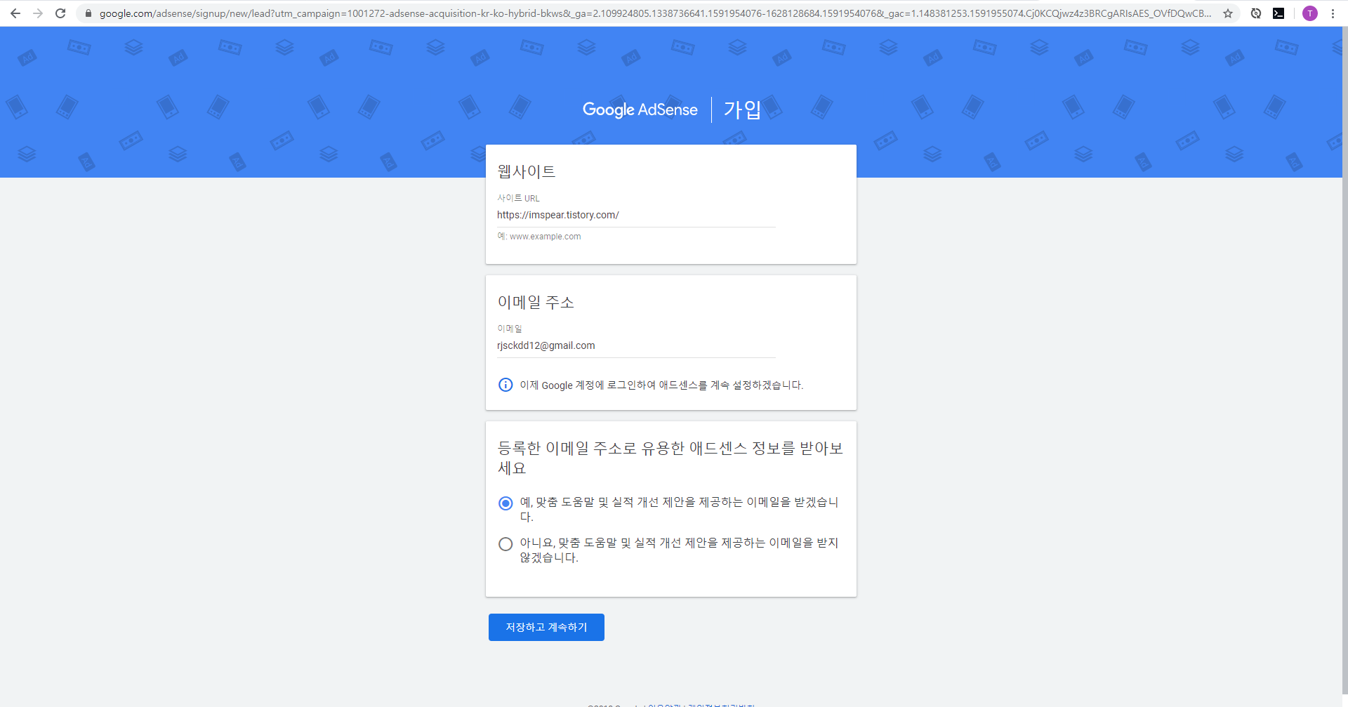Click the Save and continue button
1348x707 pixels.
[x=546, y=627]
